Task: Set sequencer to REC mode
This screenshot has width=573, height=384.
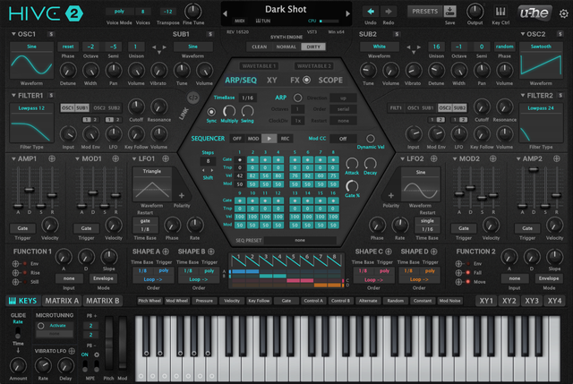Action: 285,139
